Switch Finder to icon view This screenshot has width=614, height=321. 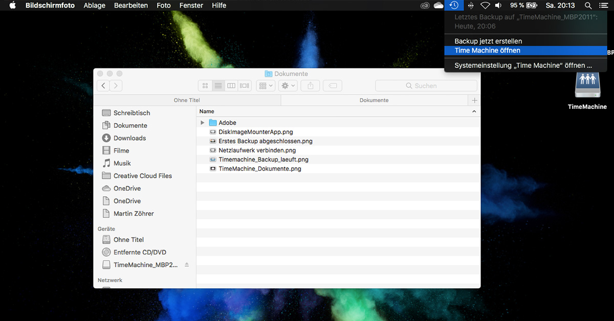(205, 86)
